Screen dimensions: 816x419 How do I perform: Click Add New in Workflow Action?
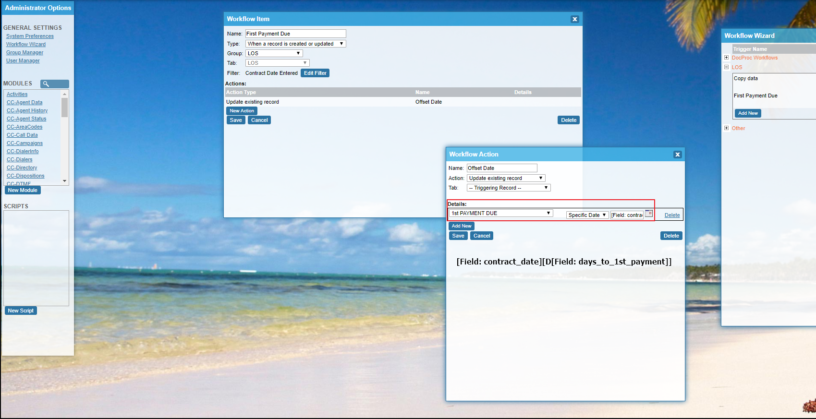click(462, 226)
